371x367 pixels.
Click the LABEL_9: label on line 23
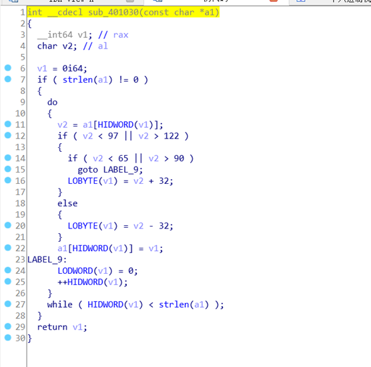click(x=47, y=260)
